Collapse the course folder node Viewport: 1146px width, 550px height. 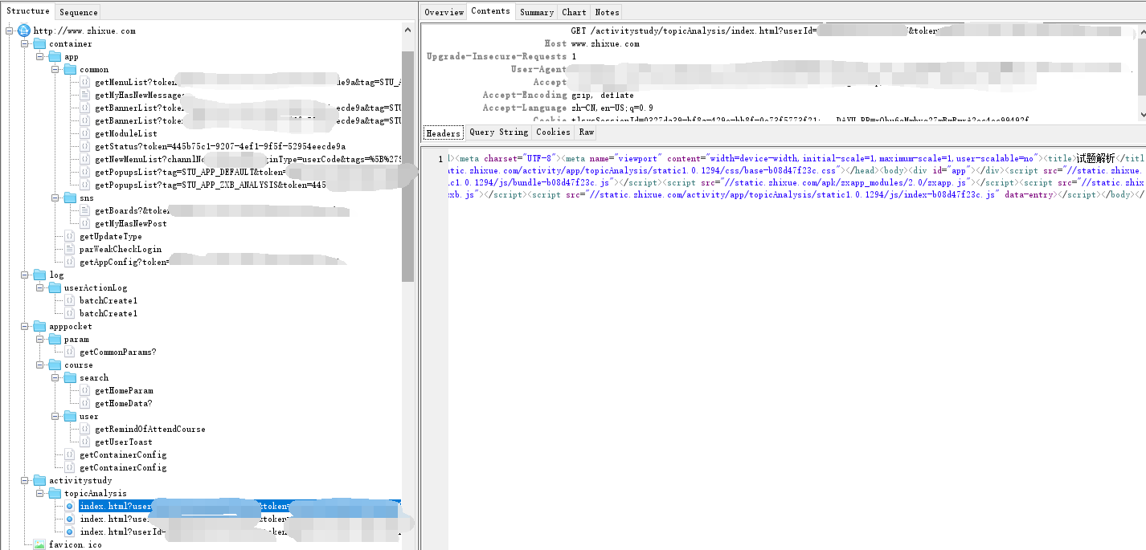click(39, 365)
